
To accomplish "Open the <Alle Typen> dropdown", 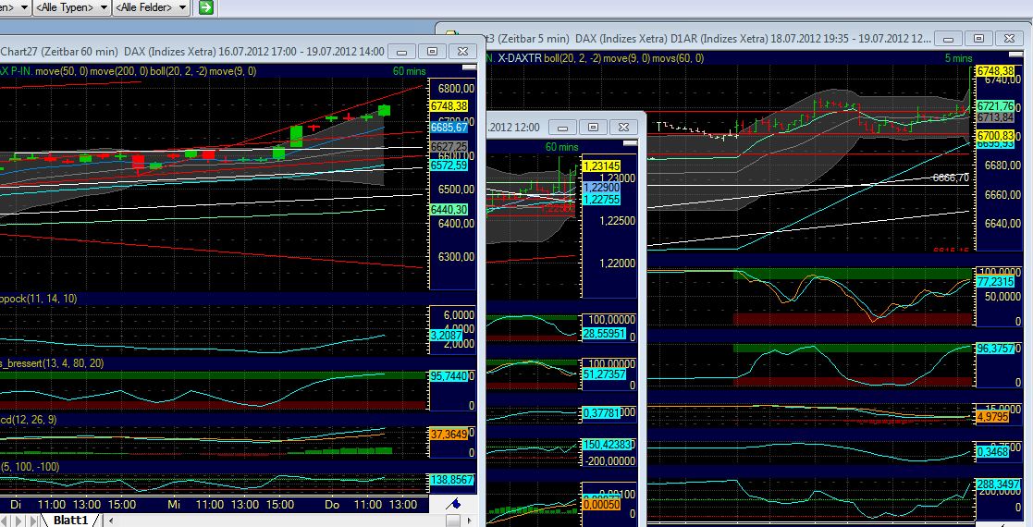I will tap(72, 7).
